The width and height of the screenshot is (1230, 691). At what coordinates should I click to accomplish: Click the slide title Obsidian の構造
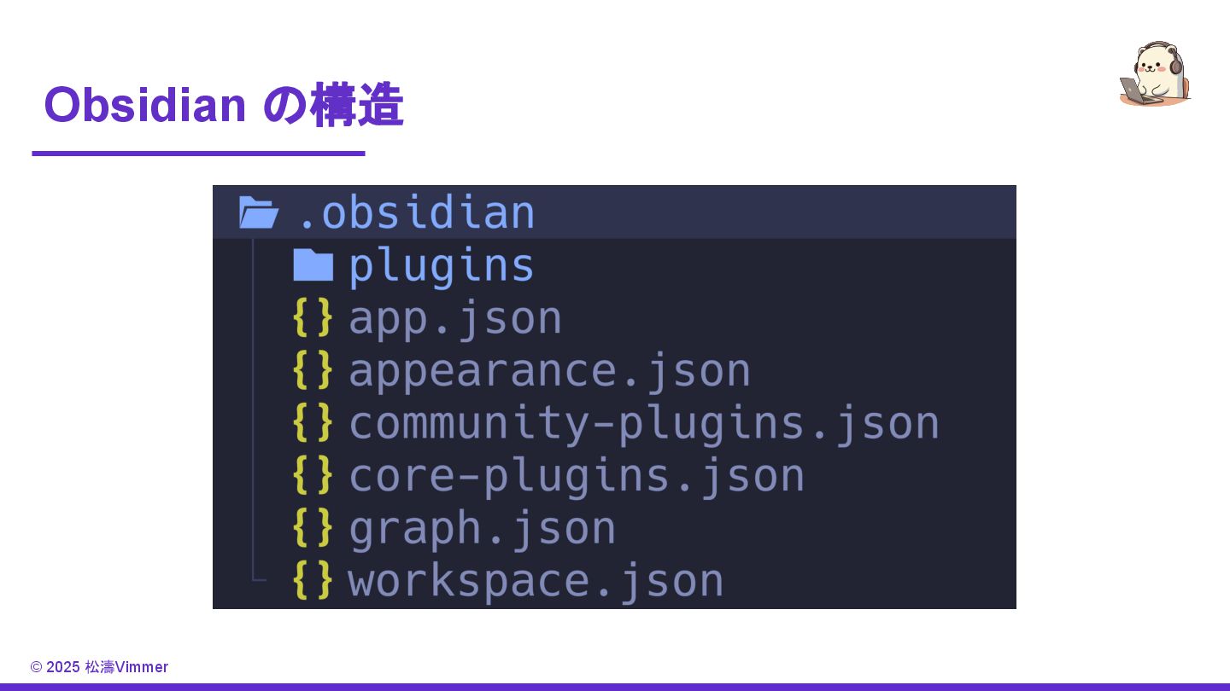pyautogui.click(x=223, y=105)
